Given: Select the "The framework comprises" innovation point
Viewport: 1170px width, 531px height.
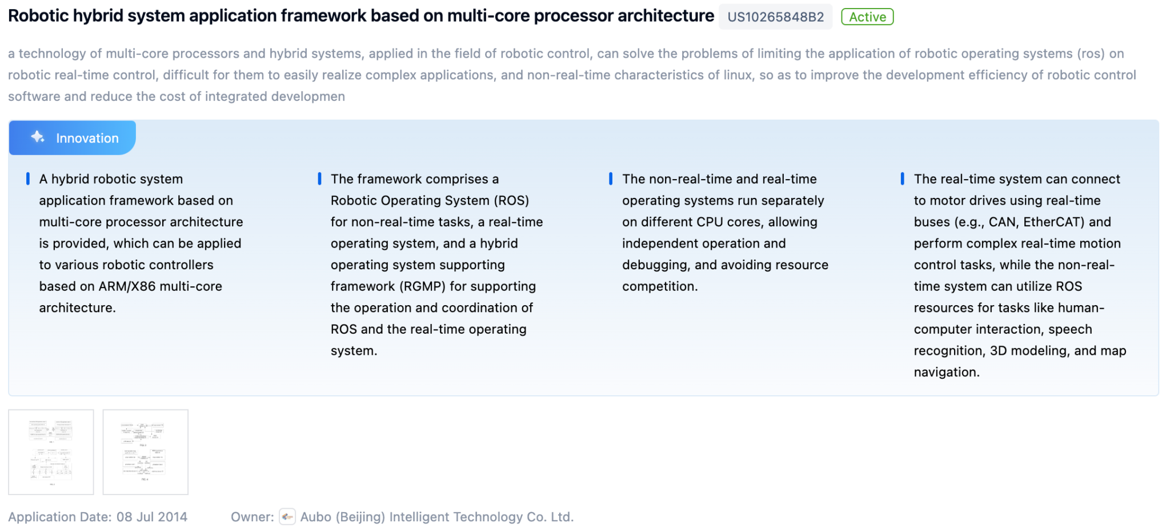Looking at the screenshot, I should pos(436,265).
